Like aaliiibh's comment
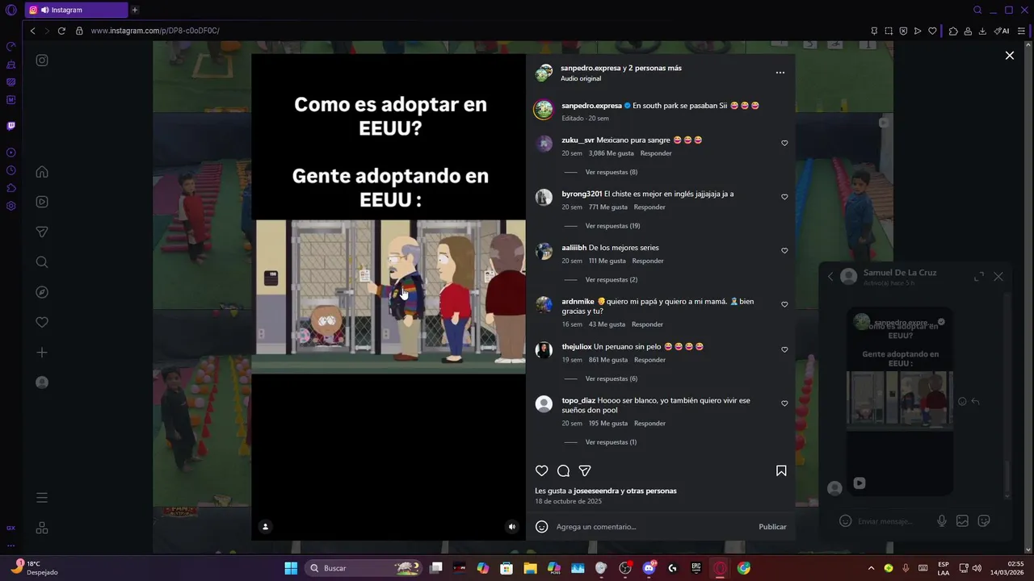This screenshot has width=1034, height=581. (x=784, y=251)
